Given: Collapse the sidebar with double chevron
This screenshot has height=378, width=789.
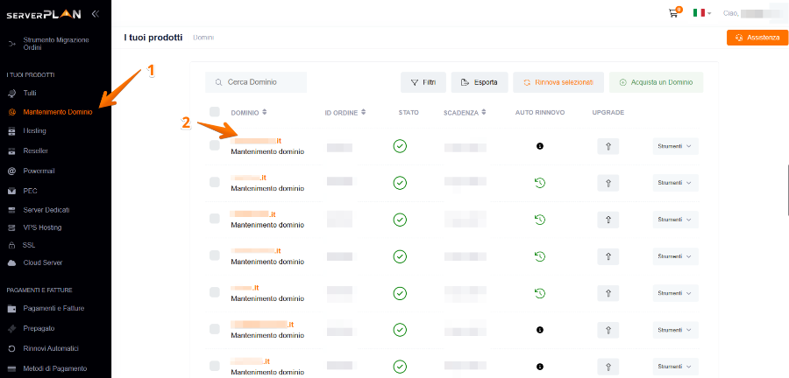Looking at the screenshot, I should (95, 14).
